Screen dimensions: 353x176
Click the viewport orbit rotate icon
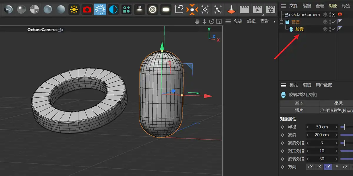point(212,21)
